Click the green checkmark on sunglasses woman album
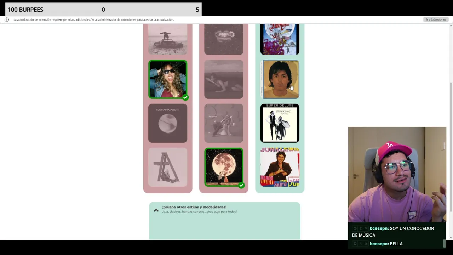 tap(185, 97)
